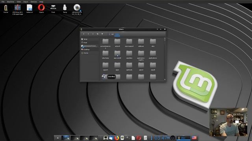
Task: Open the View menu
Action: tap(19, 2)
